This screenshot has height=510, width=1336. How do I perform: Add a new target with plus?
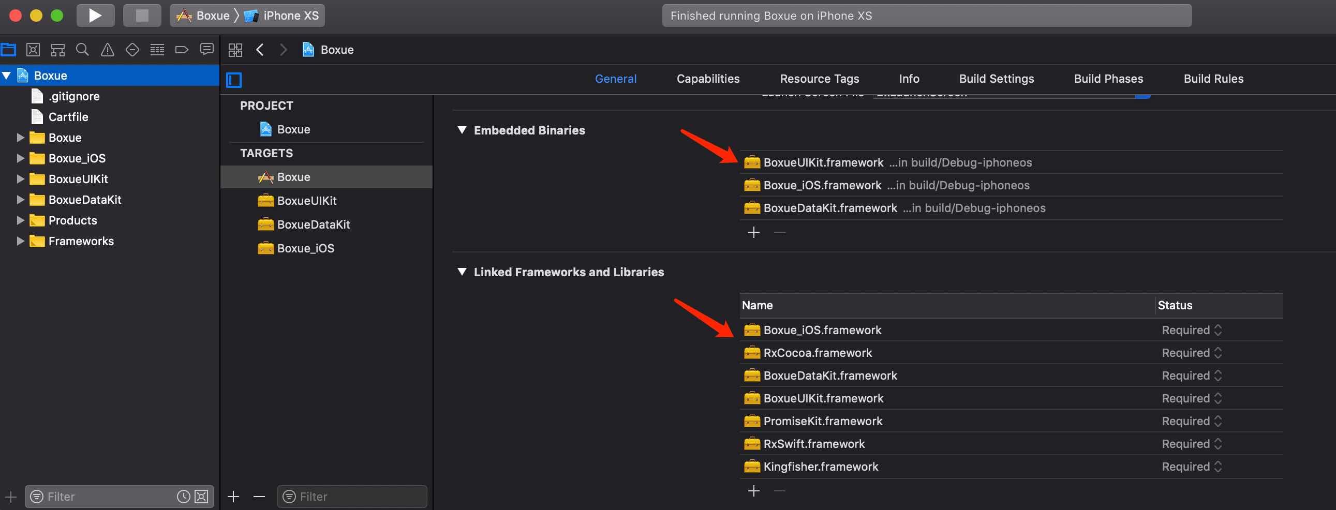(x=233, y=497)
